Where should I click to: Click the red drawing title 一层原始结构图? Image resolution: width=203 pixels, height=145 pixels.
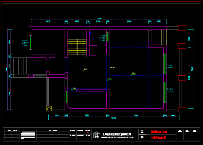(158, 138)
